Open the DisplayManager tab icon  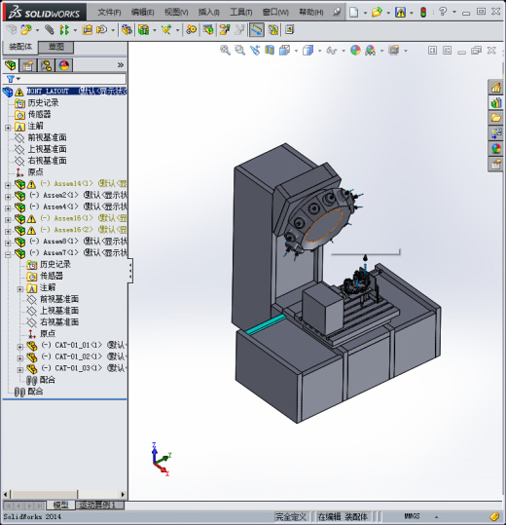tap(63, 65)
